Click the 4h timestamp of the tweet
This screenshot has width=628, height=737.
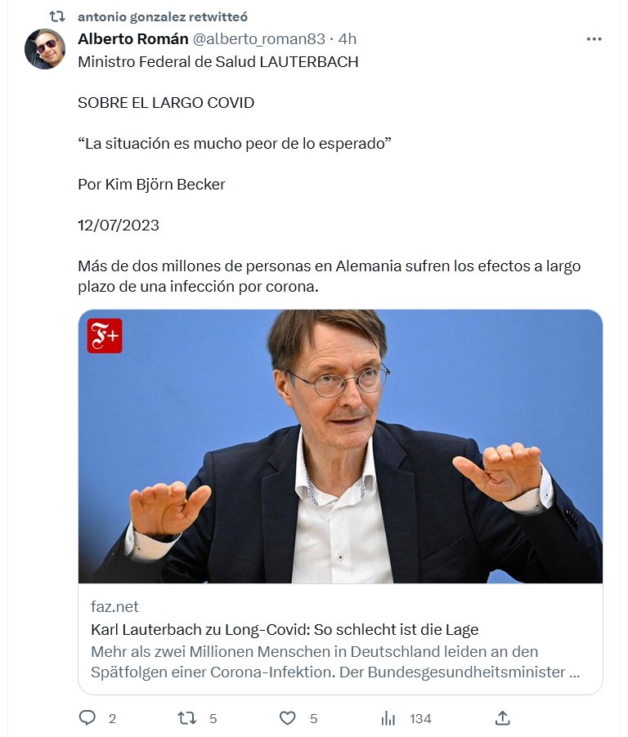(x=348, y=38)
